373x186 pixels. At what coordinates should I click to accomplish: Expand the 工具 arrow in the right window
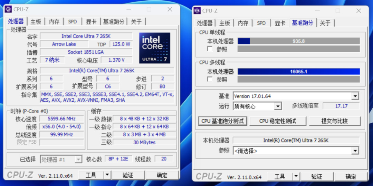click(x=296, y=177)
